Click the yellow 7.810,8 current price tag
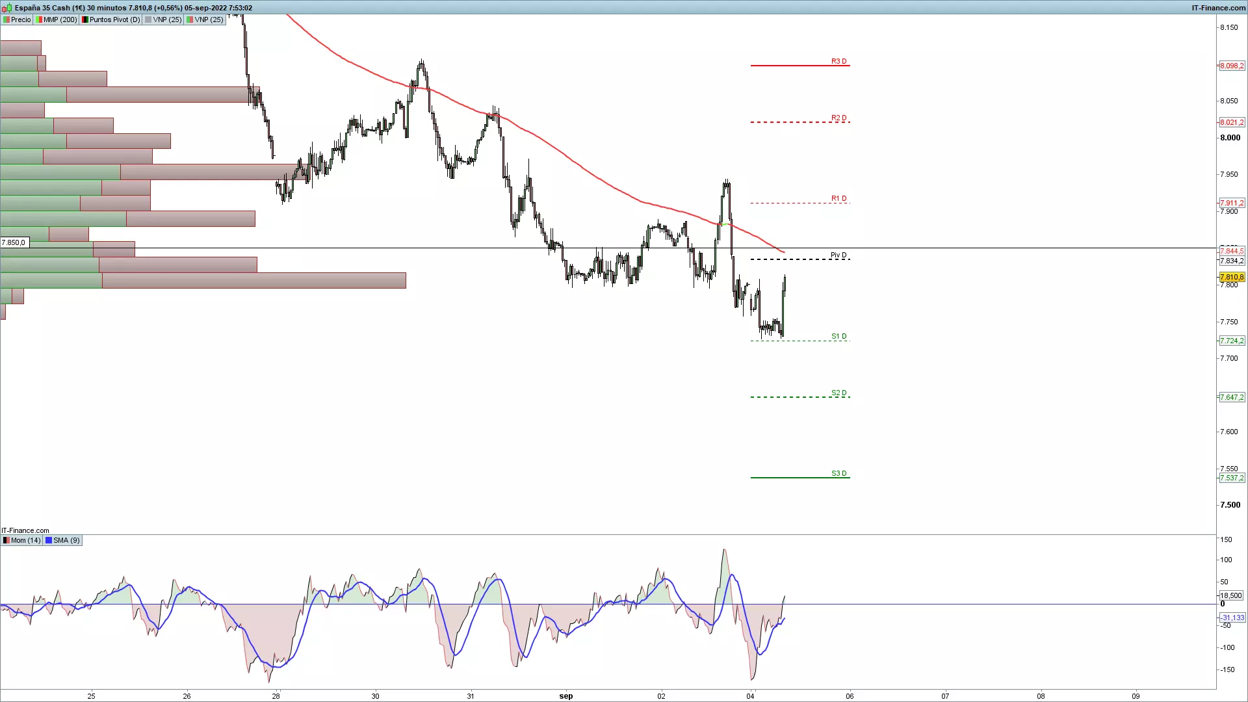The image size is (1248, 702). [1232, 277]
